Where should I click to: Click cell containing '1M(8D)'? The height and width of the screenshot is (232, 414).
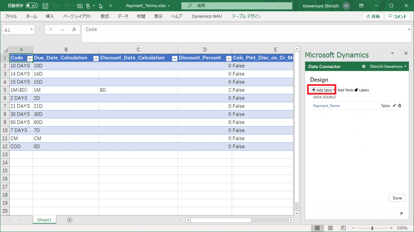click(x=21, y=90)
